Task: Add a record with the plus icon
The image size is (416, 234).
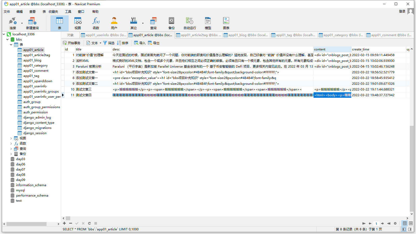Action: coord(64,223)
